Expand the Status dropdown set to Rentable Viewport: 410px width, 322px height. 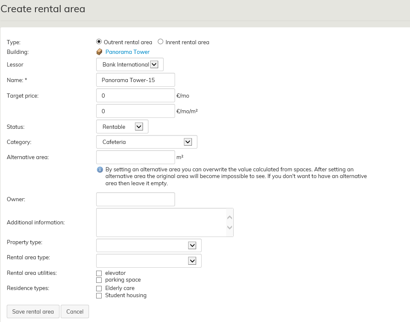(122, 126)
